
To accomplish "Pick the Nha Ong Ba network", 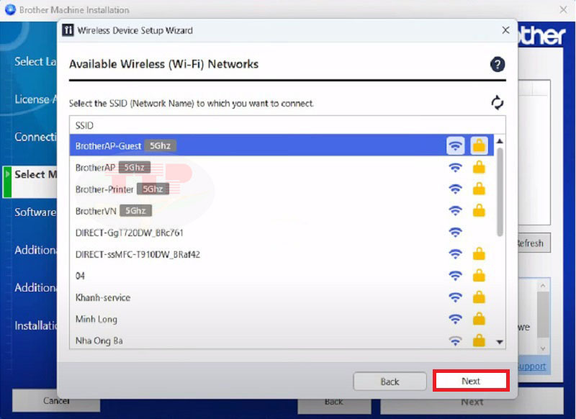I will coord(99,341).
